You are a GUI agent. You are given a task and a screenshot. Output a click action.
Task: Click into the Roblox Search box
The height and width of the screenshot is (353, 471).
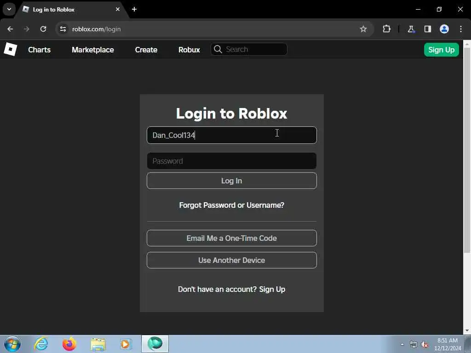(249, 49)
